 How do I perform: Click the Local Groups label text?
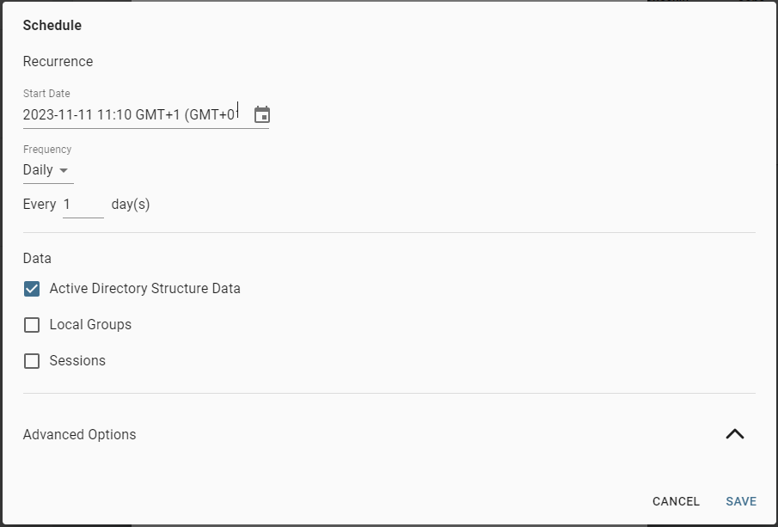click(x=90, y=324)
